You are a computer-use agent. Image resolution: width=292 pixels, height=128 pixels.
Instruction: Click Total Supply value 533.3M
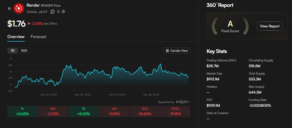click(255, 79)
